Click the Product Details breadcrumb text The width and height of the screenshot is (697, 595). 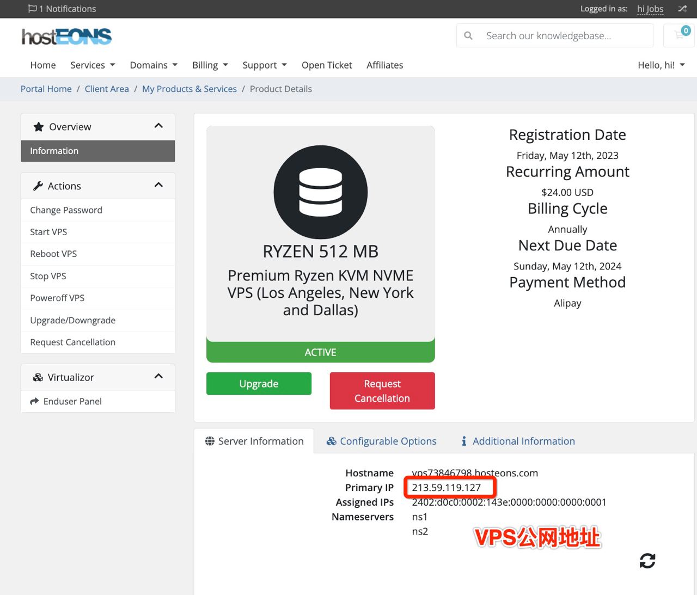[281, 89]
